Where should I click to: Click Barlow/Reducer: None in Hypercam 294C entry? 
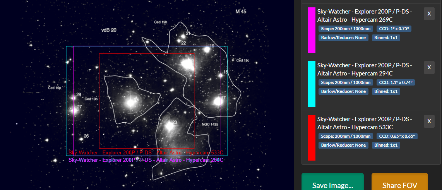343,92
